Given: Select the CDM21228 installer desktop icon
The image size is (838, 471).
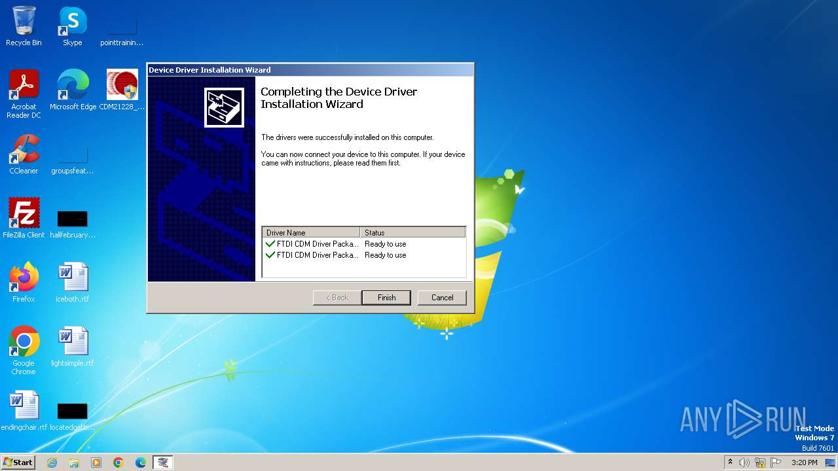Looking at the screenshot, I should [122, 90].
